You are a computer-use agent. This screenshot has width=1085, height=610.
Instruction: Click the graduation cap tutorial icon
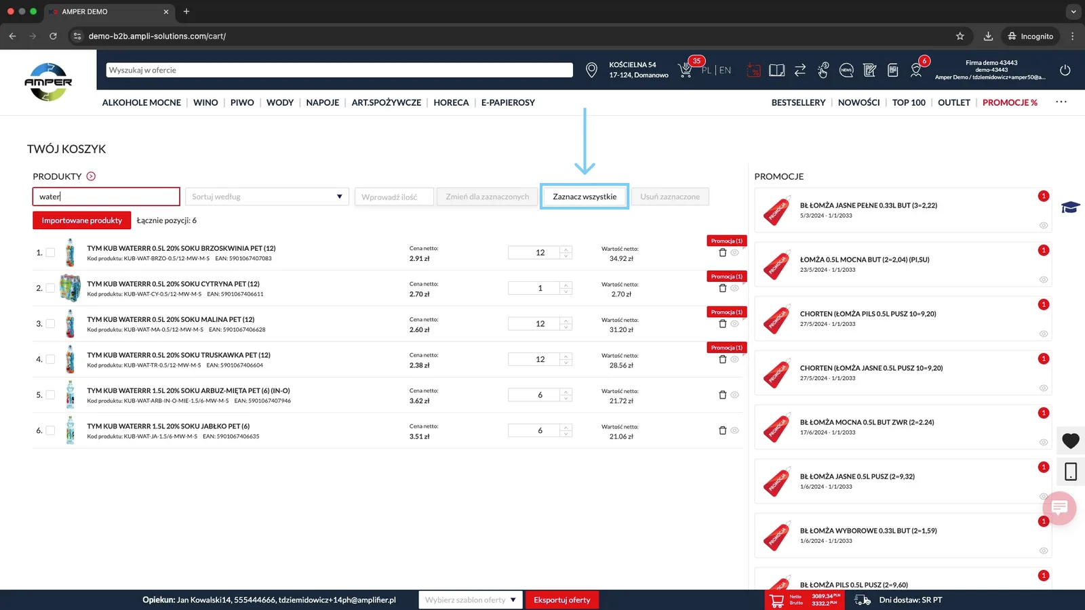click(x=1071, y=207)
